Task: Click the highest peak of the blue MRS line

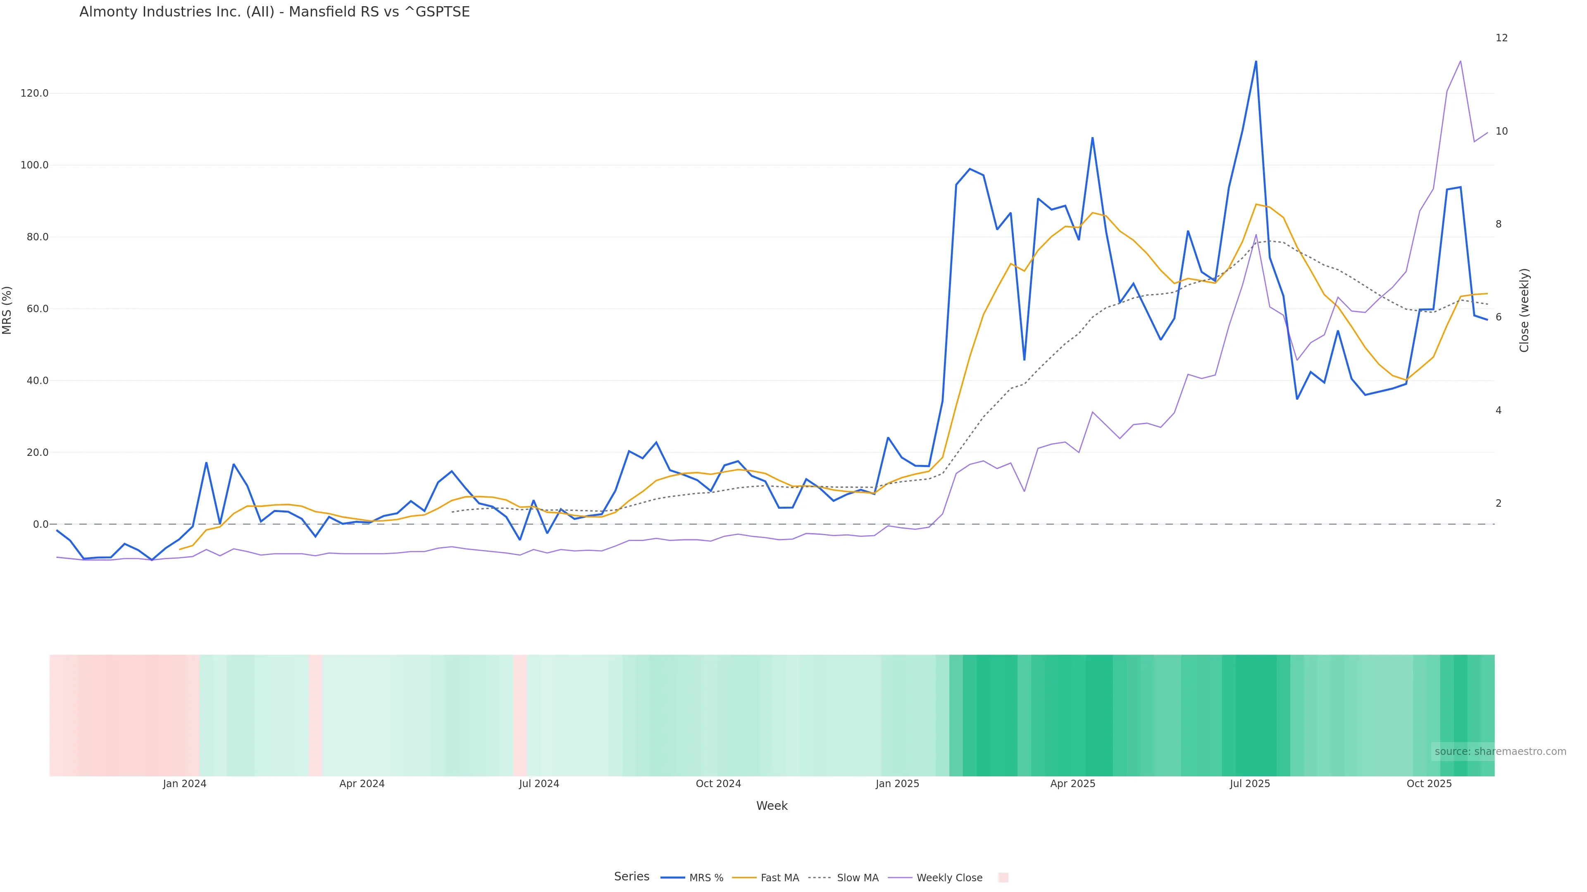Action: tap(1256, 62)
